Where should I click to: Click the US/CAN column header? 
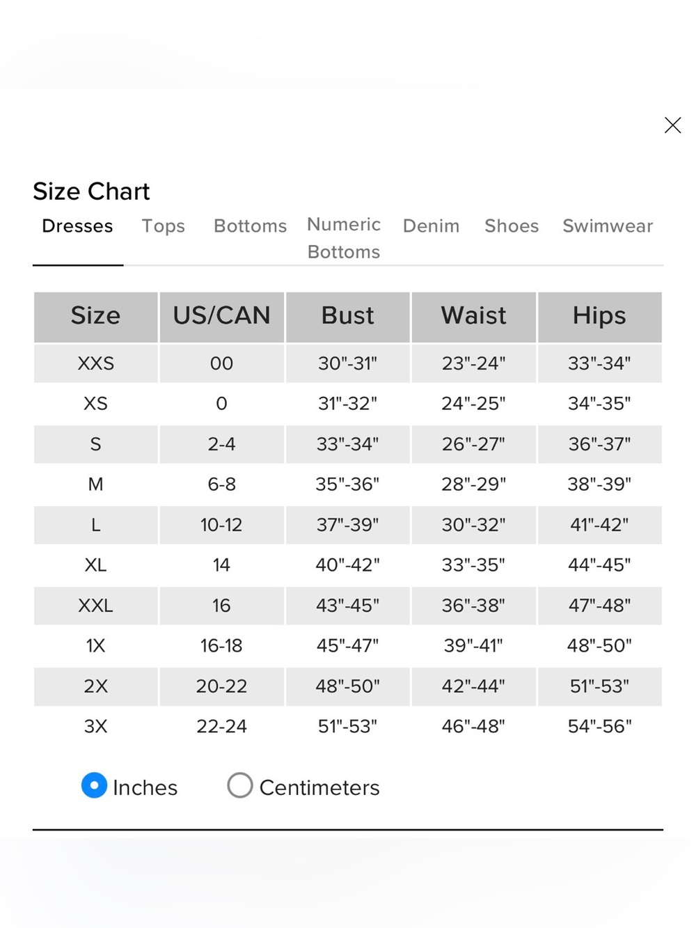(222, 317)
